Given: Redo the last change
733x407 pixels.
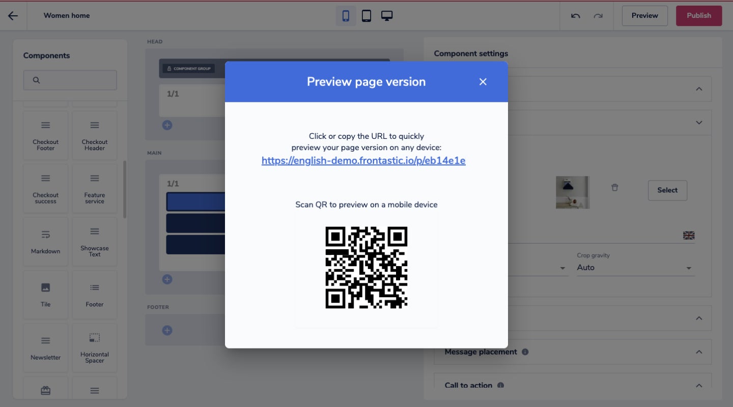Looking at the screenshot, I should 598,16.
